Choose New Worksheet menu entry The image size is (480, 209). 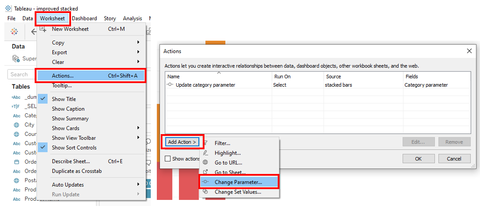tap(91, 29)
